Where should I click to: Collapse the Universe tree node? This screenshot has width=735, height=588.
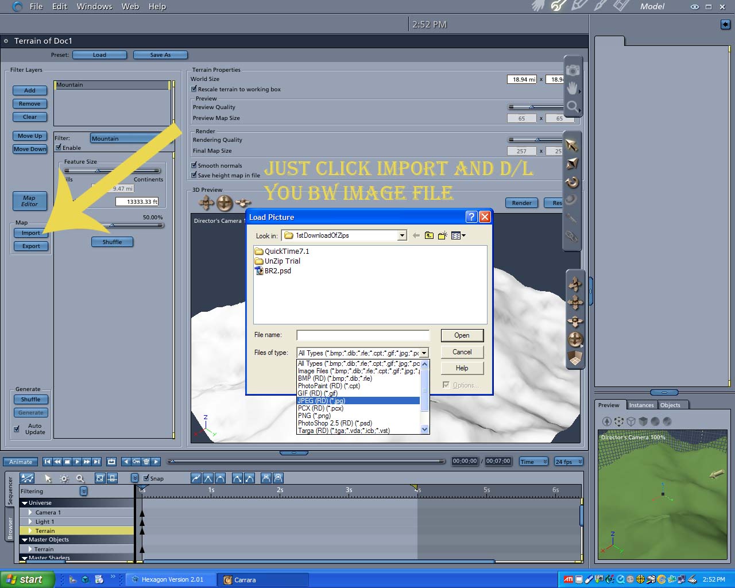coord(25,503)
